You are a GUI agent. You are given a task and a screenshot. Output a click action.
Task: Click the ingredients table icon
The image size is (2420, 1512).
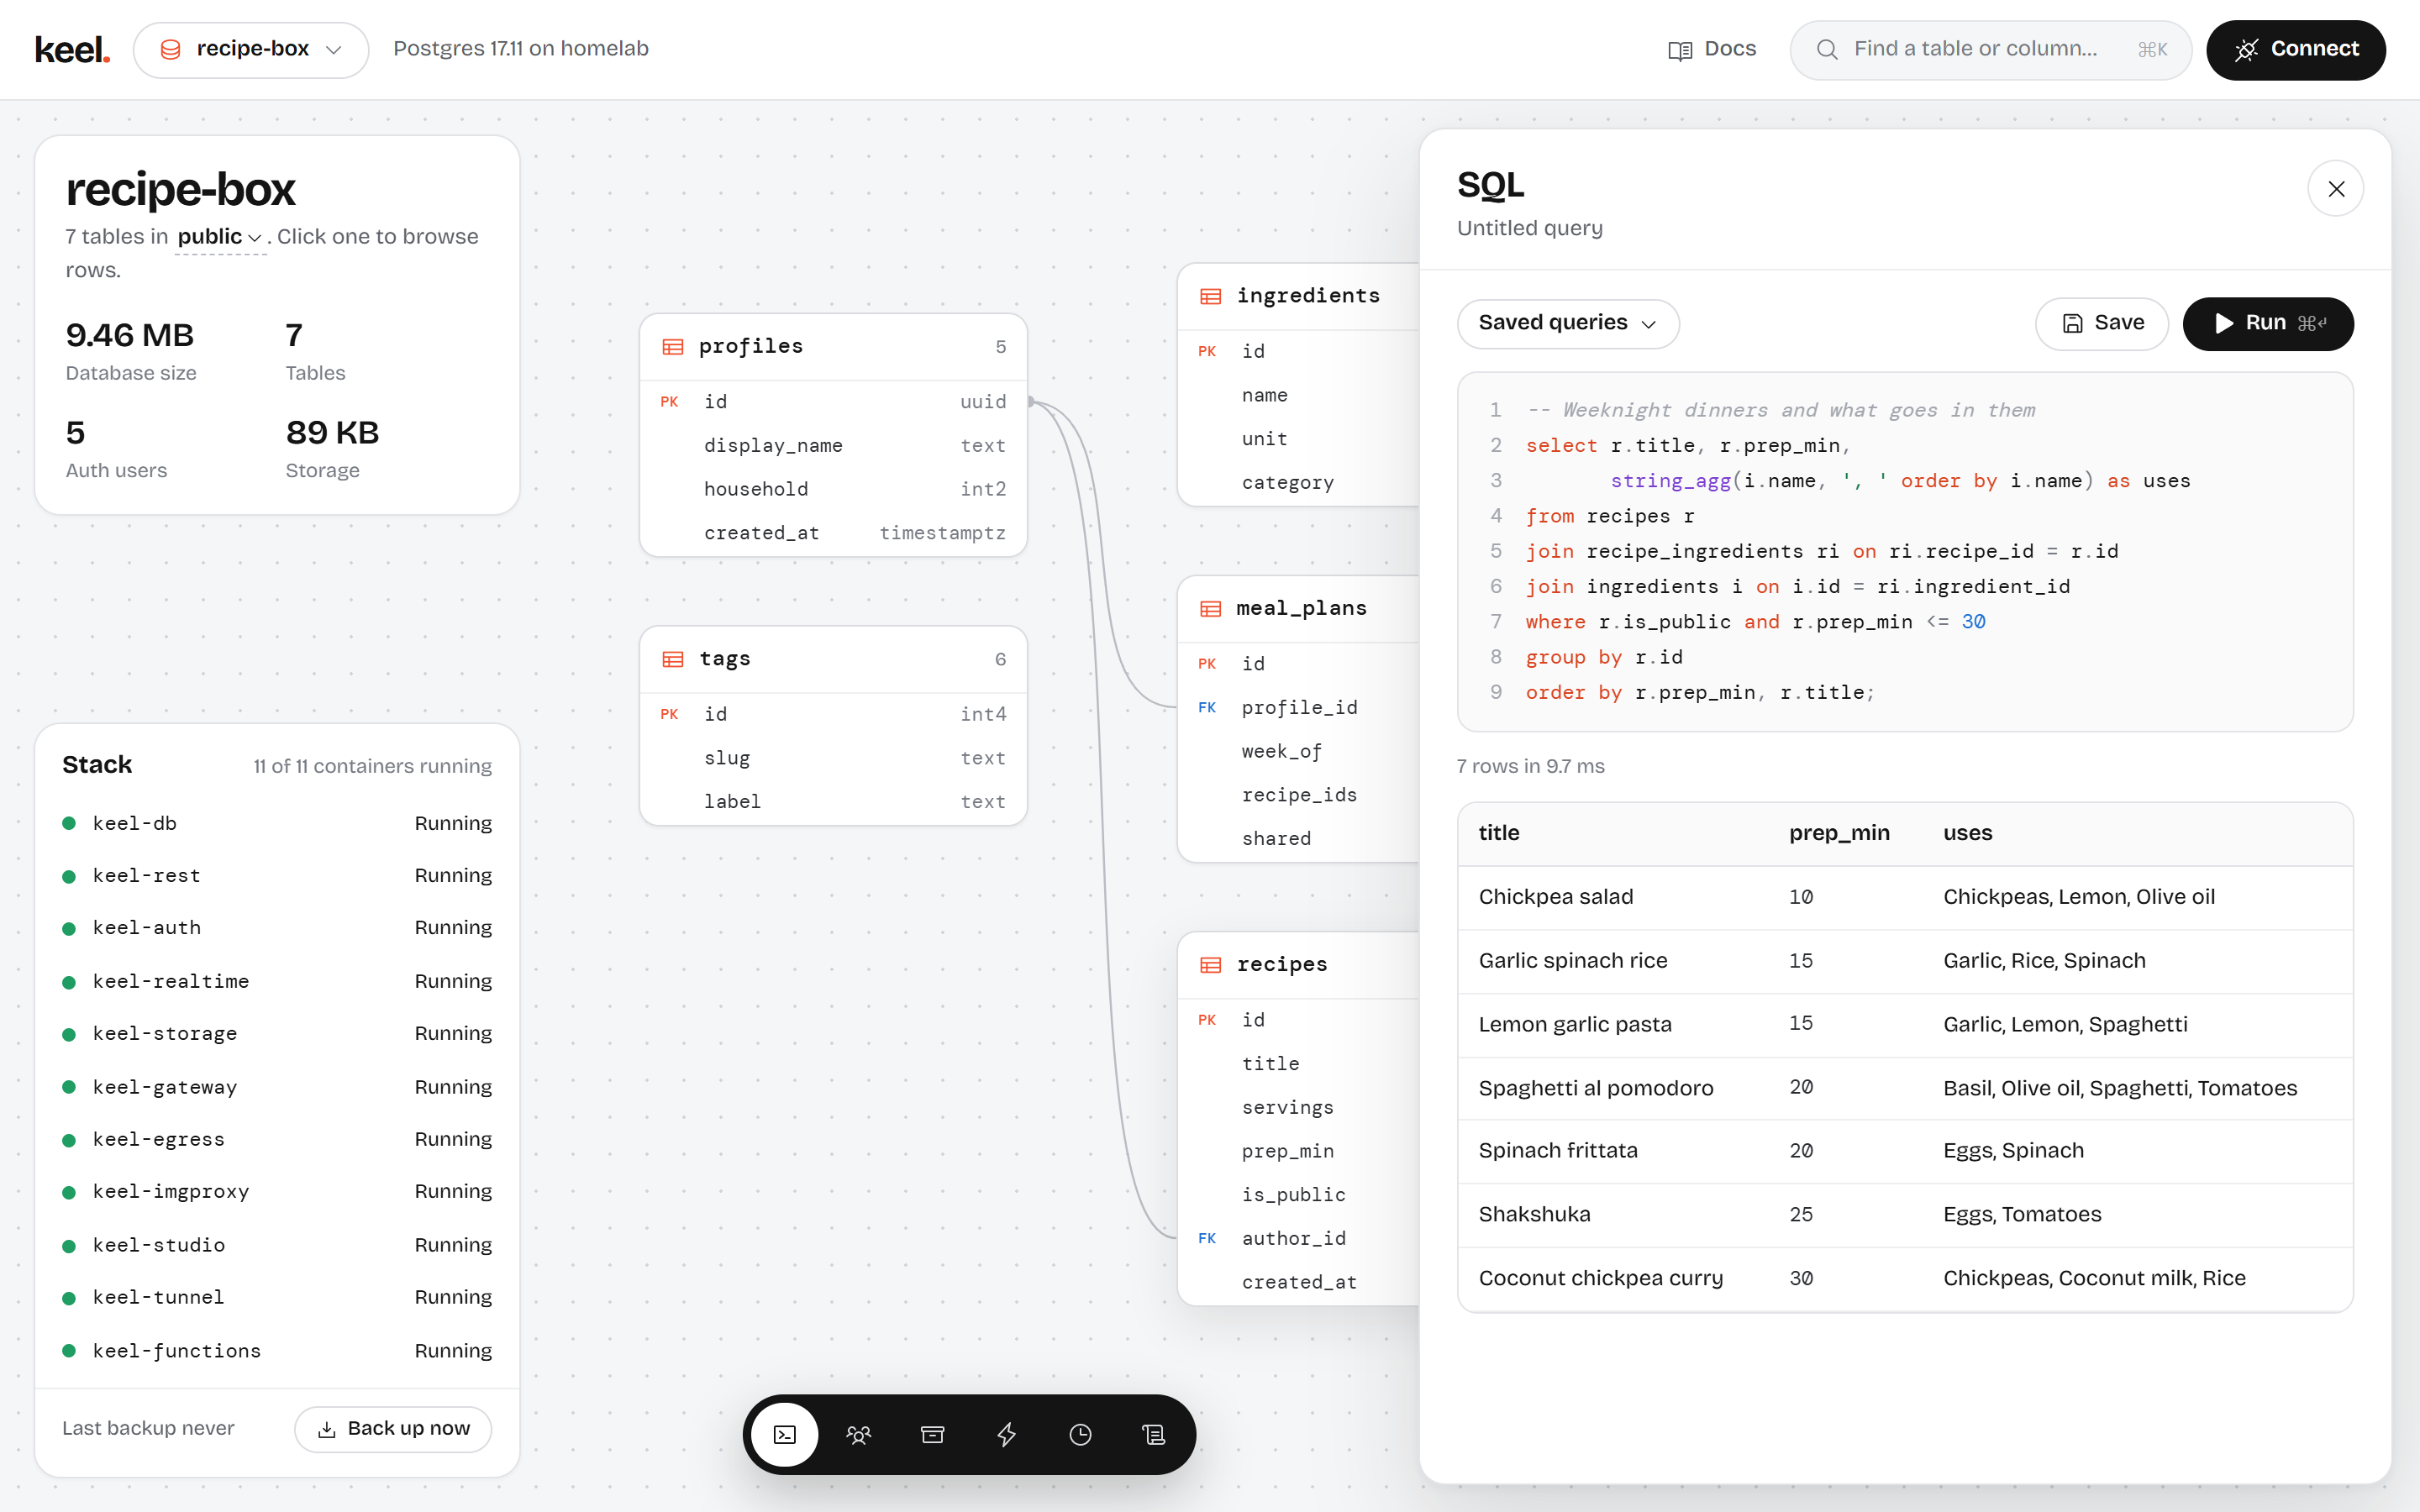tap(1211, 296)
